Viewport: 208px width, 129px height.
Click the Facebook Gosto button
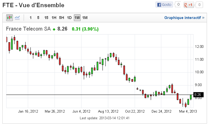pos(164,5)
